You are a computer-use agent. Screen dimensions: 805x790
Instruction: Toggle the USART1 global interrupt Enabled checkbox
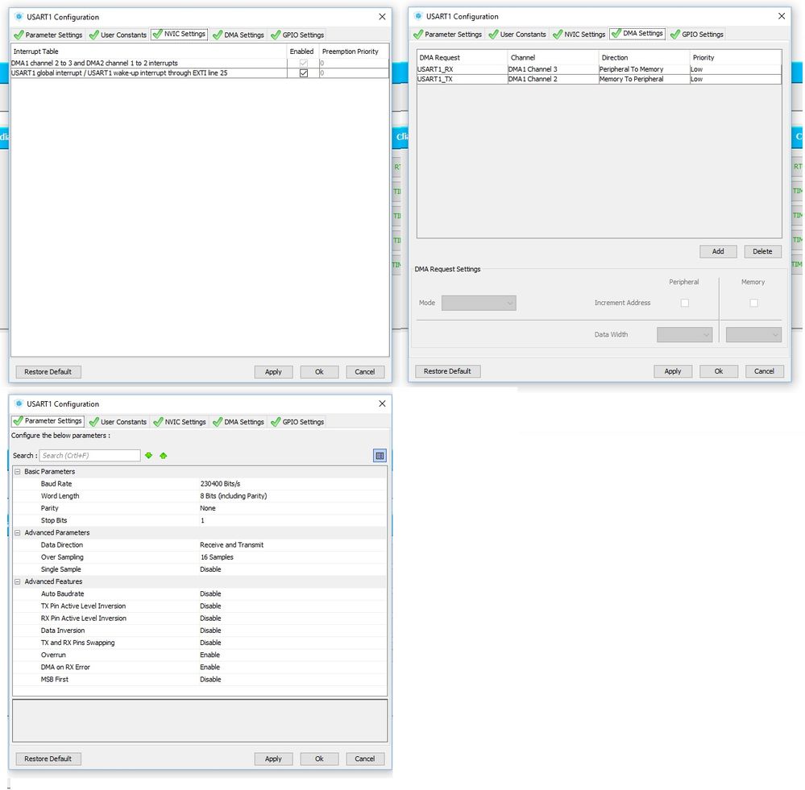pyautogui.click(x=304, y=72)
